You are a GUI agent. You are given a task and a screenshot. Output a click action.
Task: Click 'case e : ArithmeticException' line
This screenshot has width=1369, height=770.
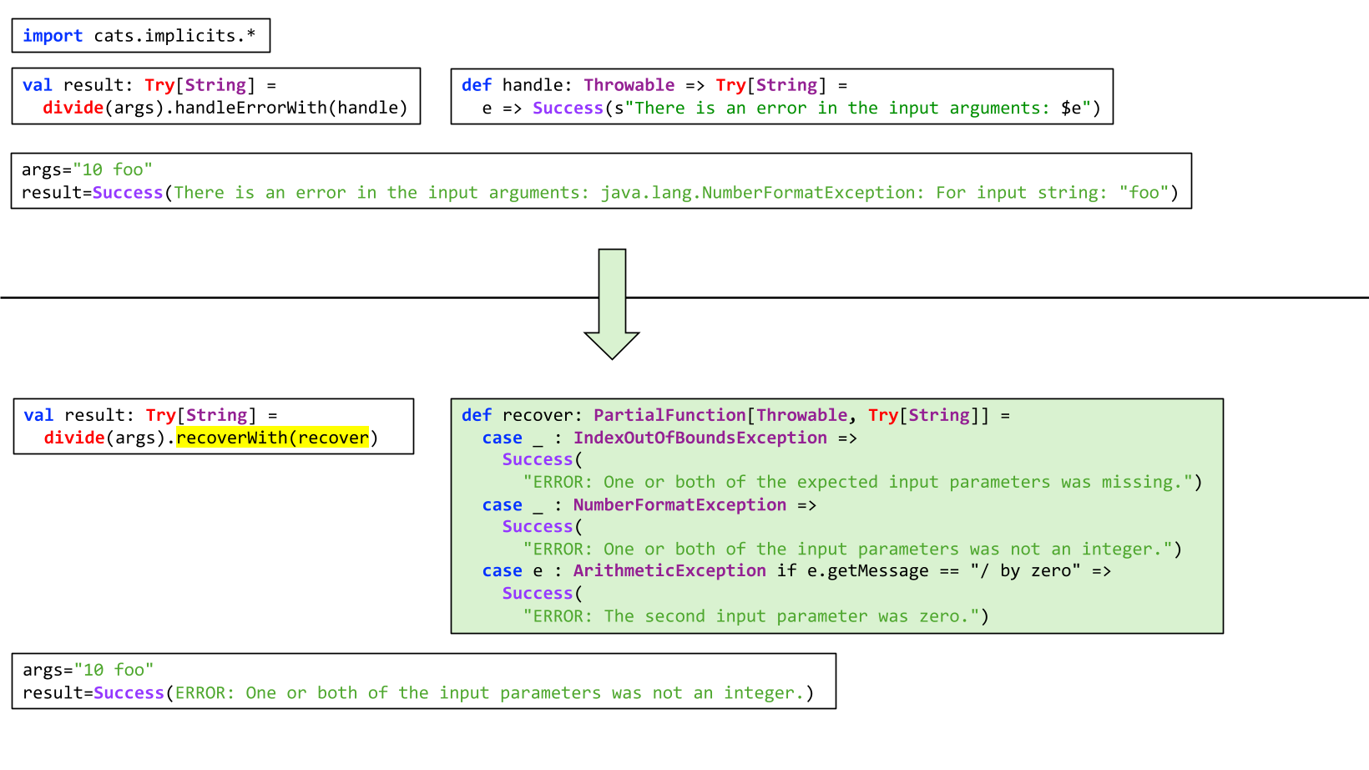796,571
